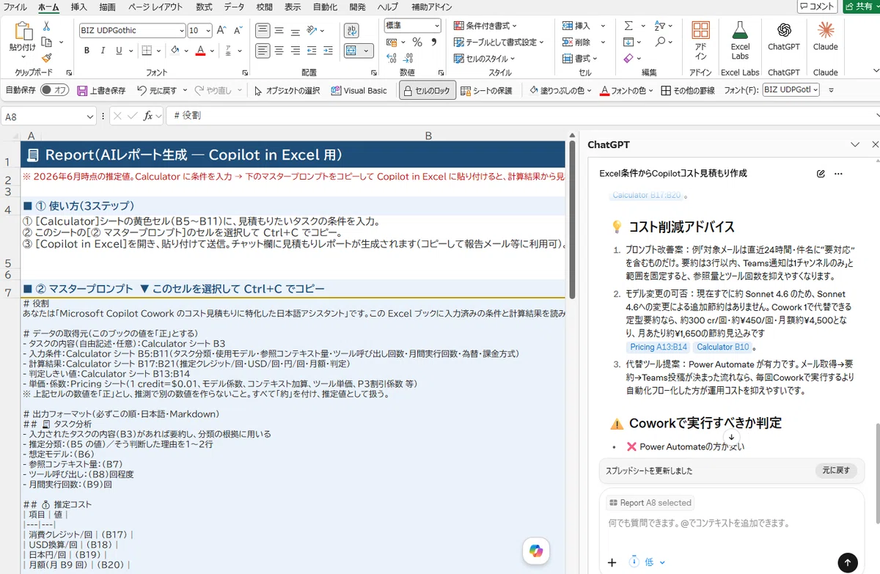Click the red font color A swatch
This screenshot has width=880, height=574.
coord(200,51)
